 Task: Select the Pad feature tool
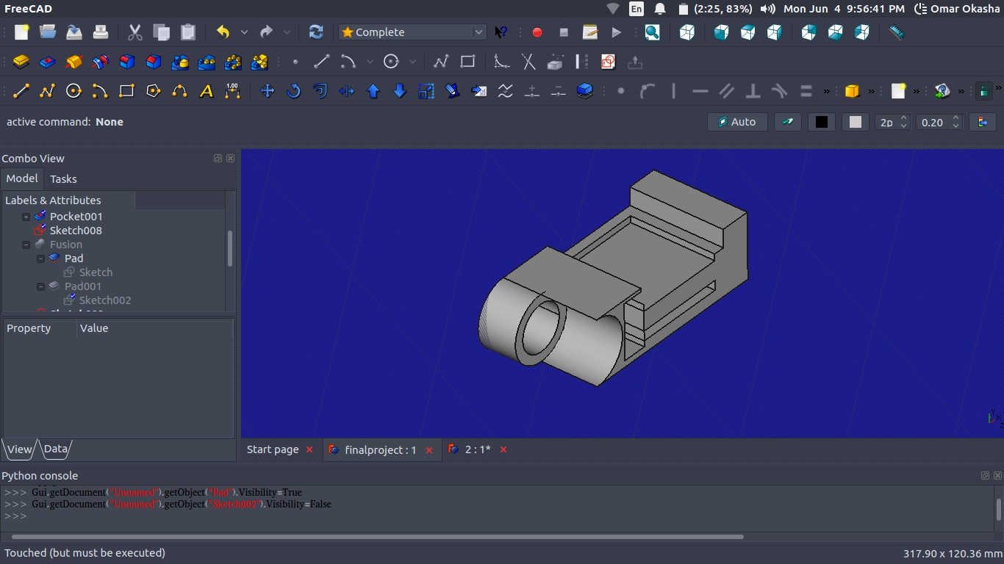[21, 62]
